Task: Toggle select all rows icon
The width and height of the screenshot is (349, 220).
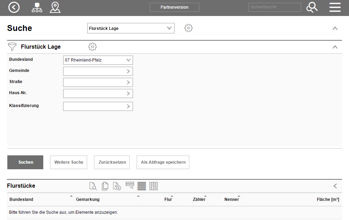Action: point(142,186)
